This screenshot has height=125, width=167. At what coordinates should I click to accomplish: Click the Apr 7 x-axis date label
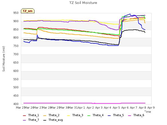(x=134, y=108)
